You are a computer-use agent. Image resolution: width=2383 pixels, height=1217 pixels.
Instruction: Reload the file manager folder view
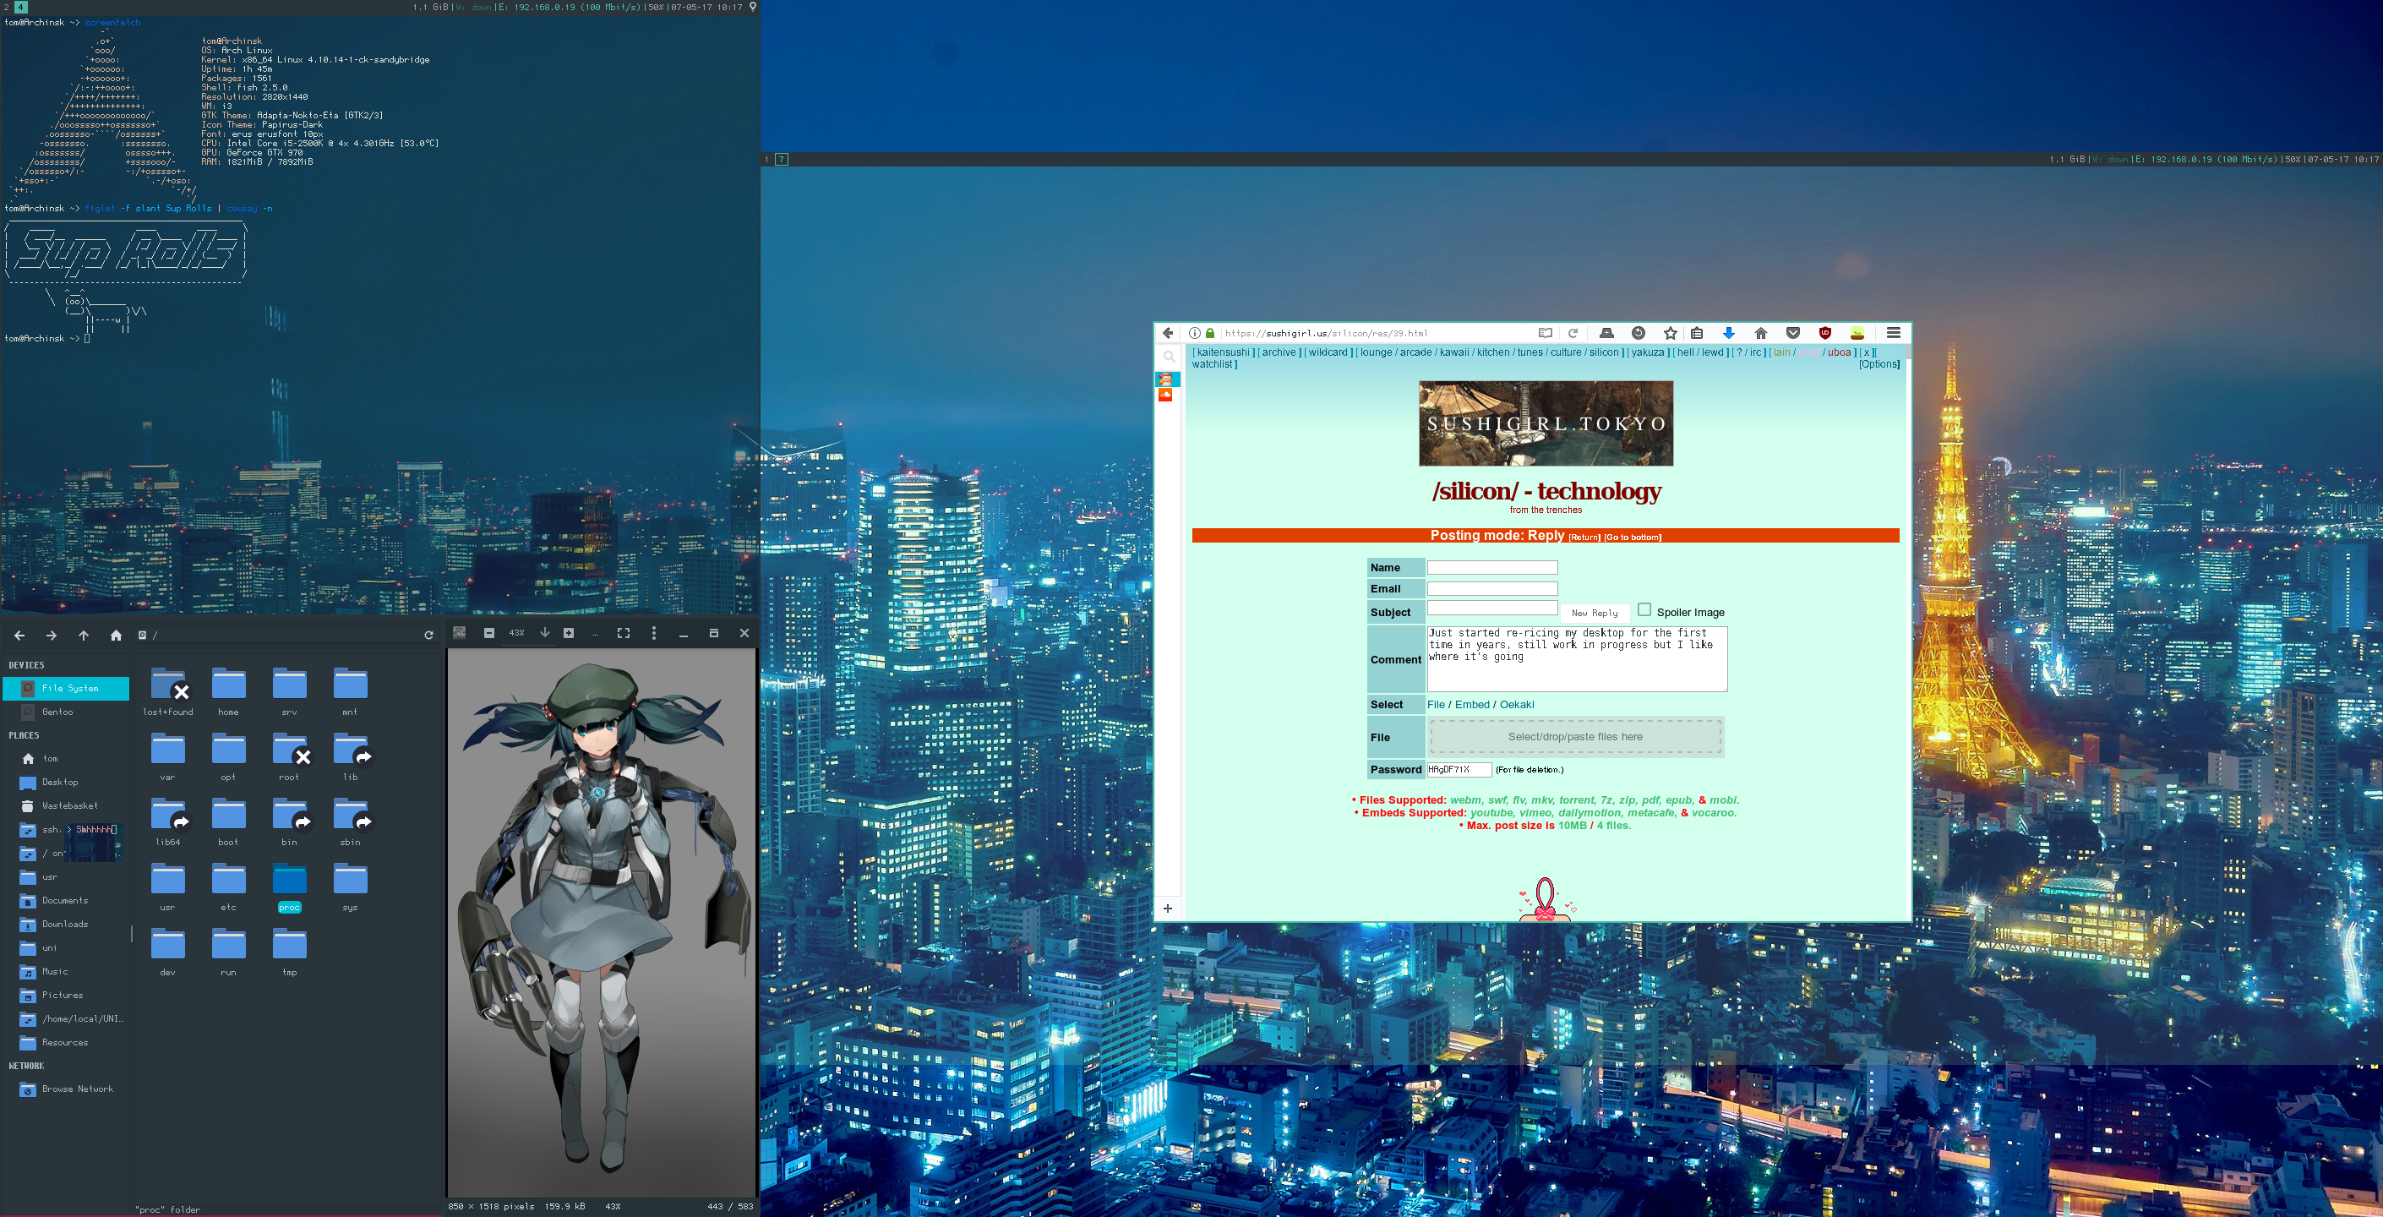click(x=428, y=635)
